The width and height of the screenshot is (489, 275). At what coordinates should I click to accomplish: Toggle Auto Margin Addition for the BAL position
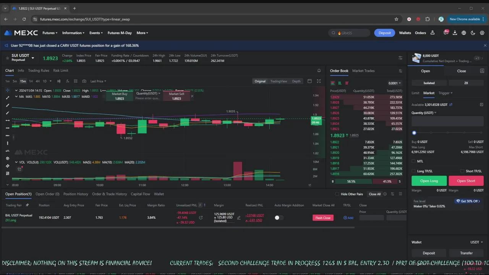(279, 218)
